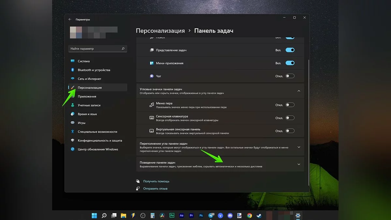Image resolution: width=391 pixels, height=220 pixels.
Task: Launch Discord from the taskbar
Action: tap(230, 215)
